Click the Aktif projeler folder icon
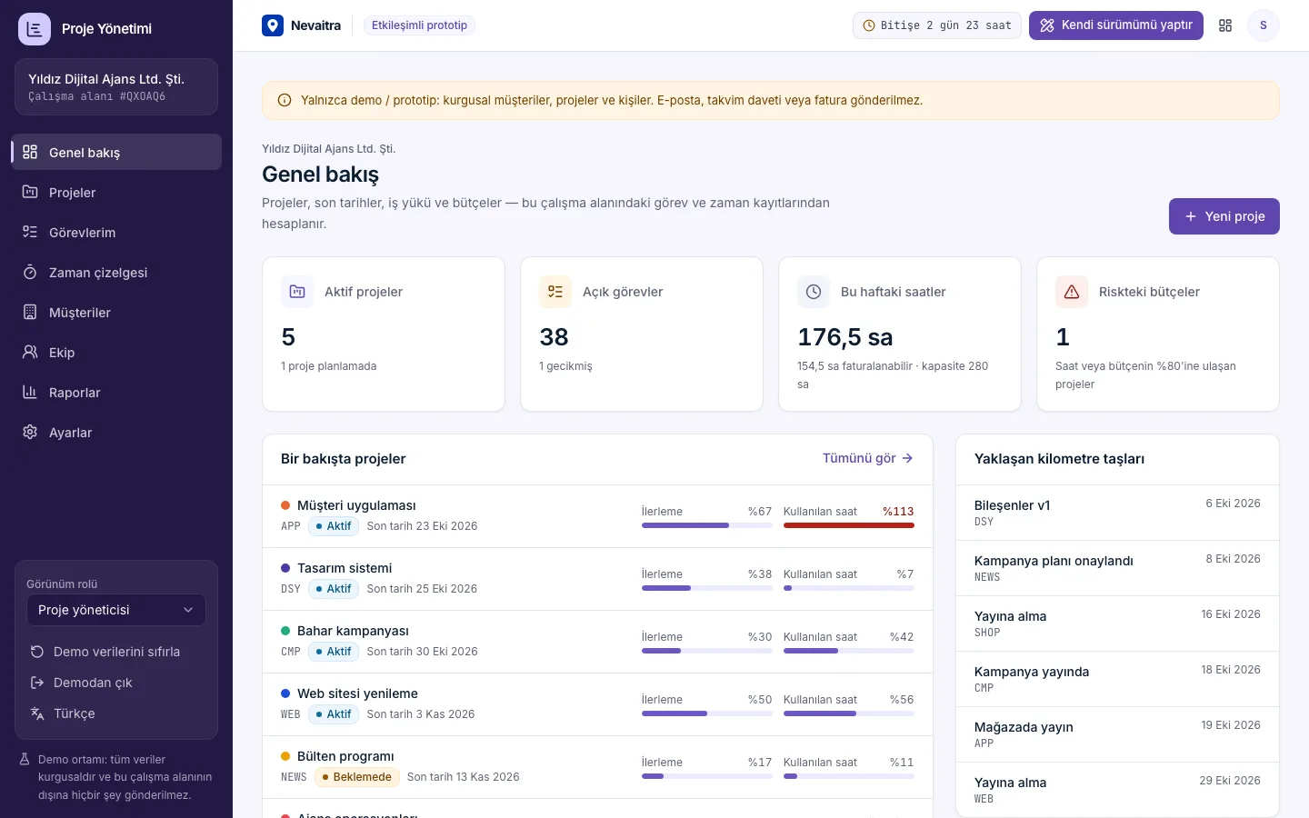The height and width of the screenshot is (818, 1309). pos(297,292)
